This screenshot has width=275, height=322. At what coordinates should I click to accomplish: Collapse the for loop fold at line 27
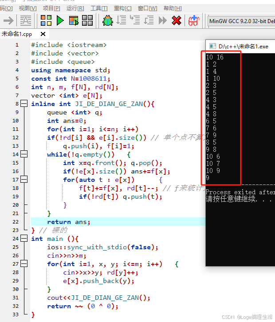click(24, 264)
